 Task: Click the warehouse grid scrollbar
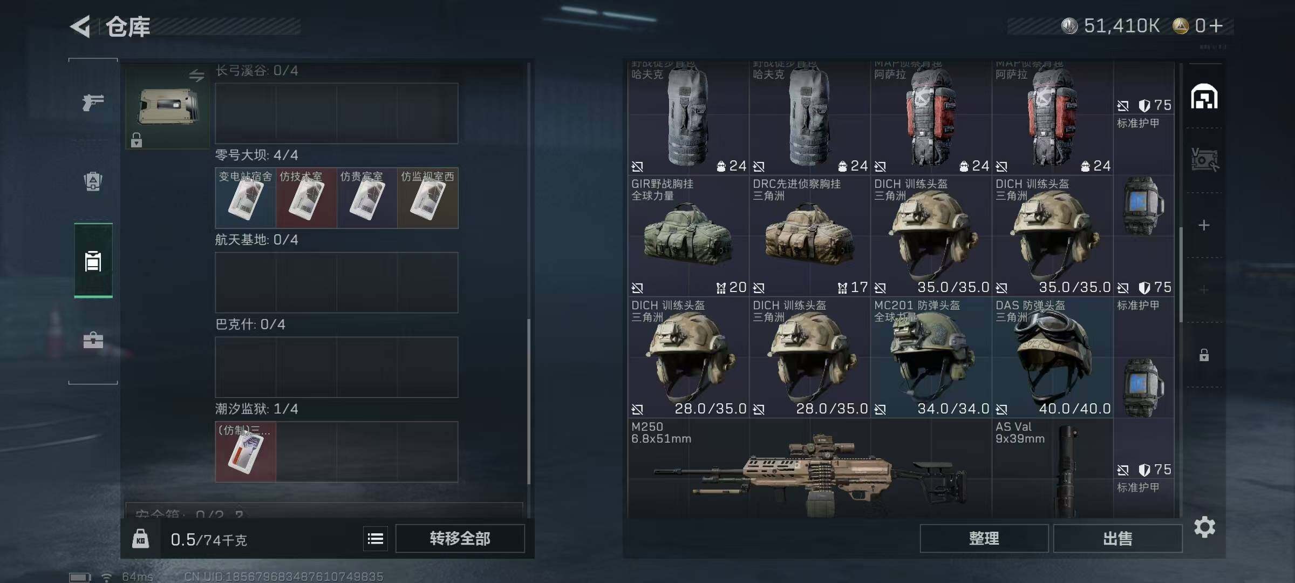click(1181, 274)
